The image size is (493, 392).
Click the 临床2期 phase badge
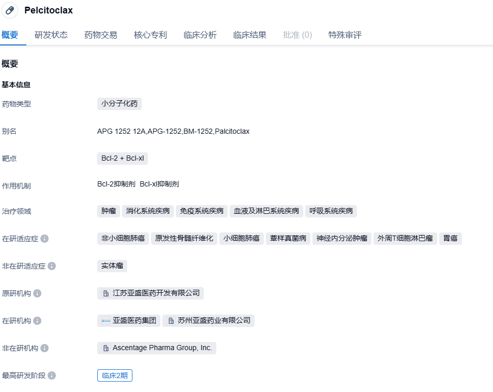coord(115,375)
